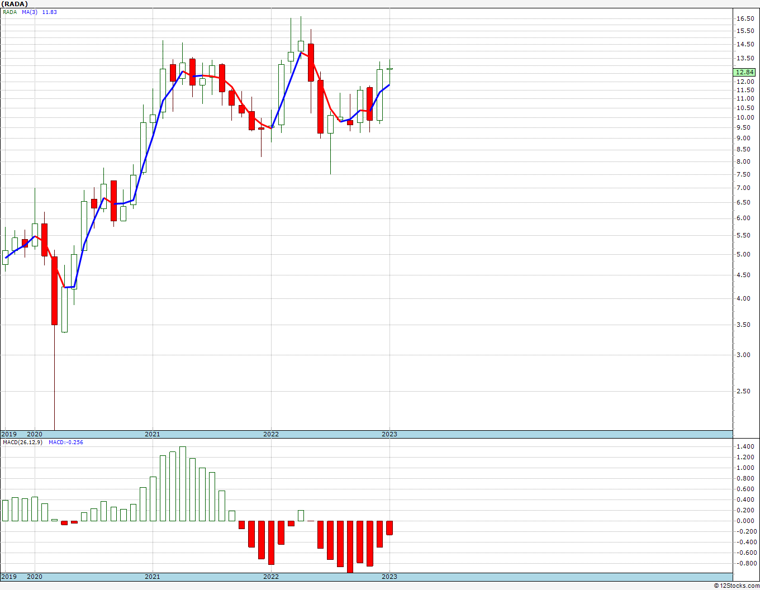Click the (RADA) chart title
The image size is (760, 590).
(15, 4)
